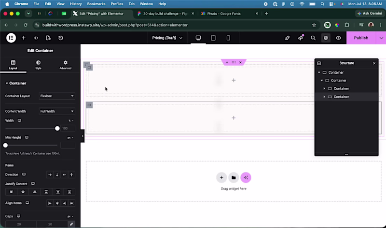Click the Width value input field

(x=68, y=128)
